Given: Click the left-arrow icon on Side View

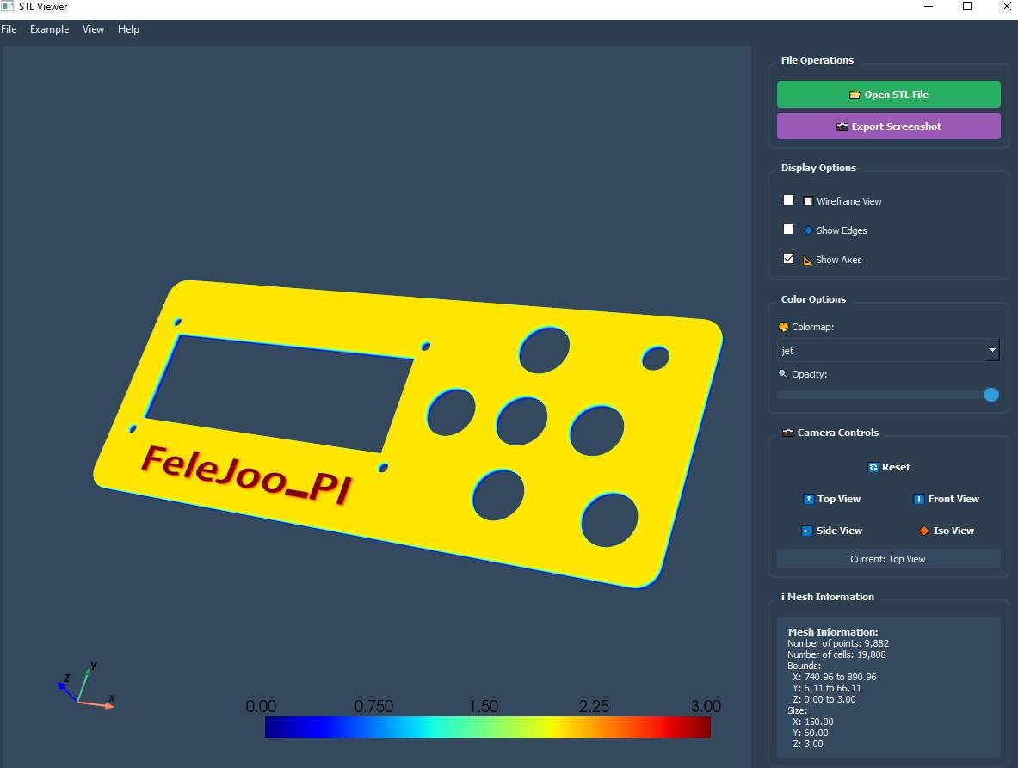Looking at the screenshot, I should click(x=807, y=531).
